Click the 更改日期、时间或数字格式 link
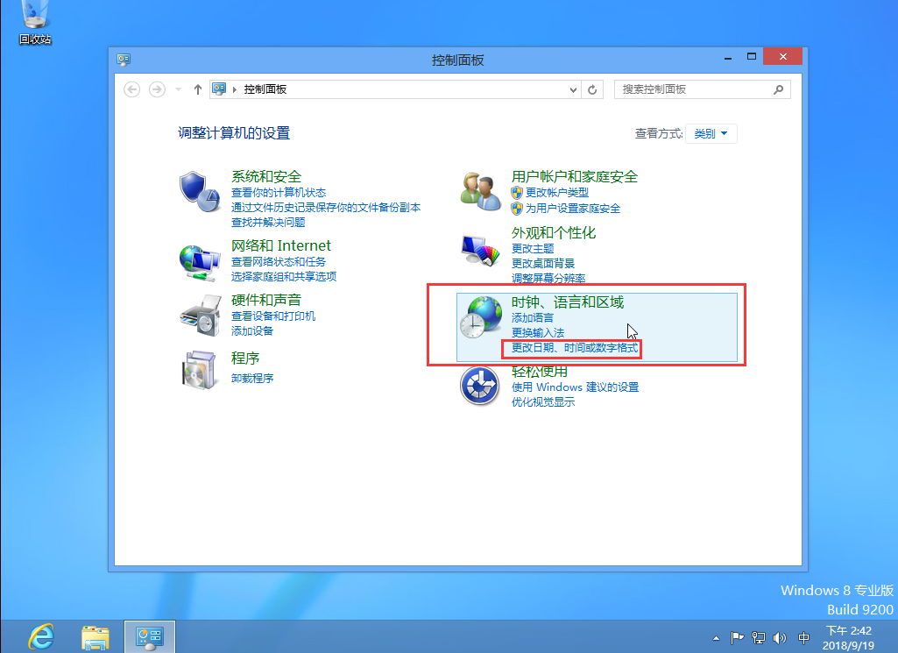Viewport: 898px width, 653px height. pyautogui.click(x=575, y=349)
